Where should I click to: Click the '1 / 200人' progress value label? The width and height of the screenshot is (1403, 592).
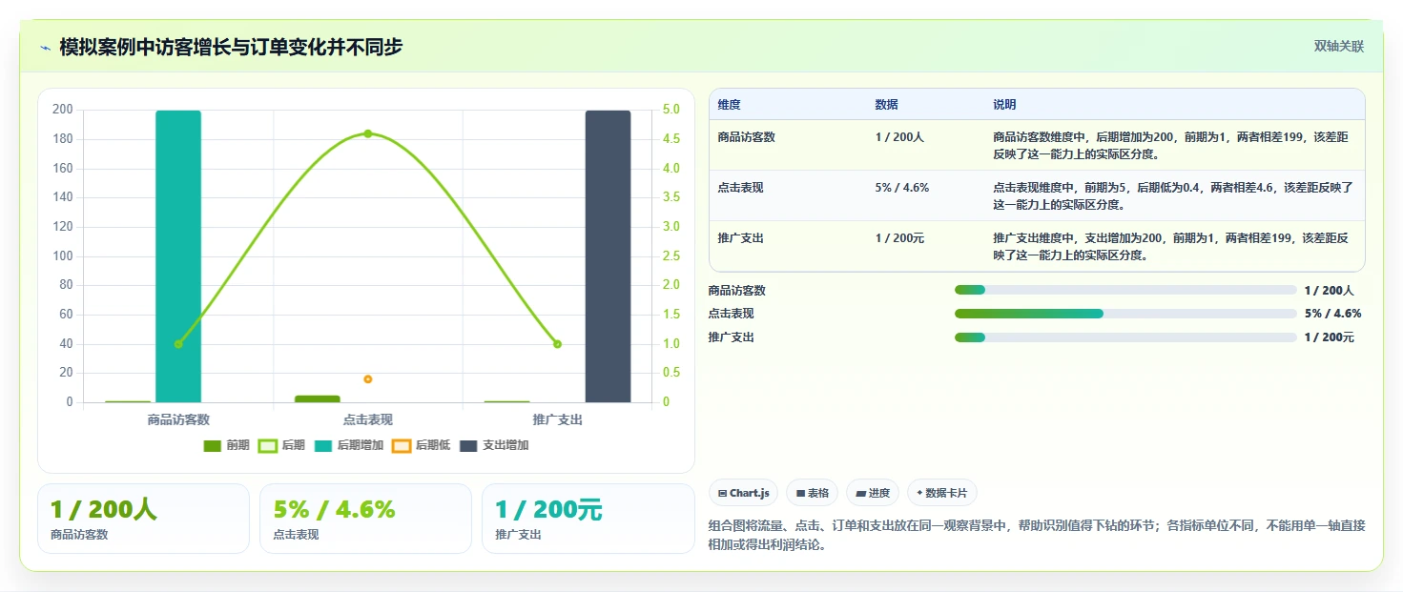(1330, 290)
